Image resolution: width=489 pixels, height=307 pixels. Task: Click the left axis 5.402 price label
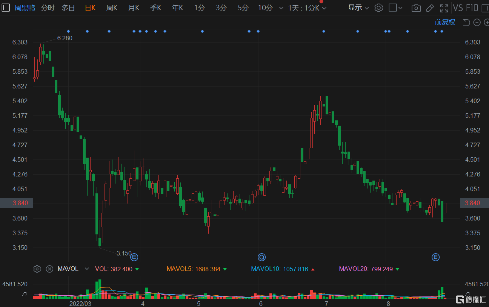pyautogui.click(x=20, y=101)
